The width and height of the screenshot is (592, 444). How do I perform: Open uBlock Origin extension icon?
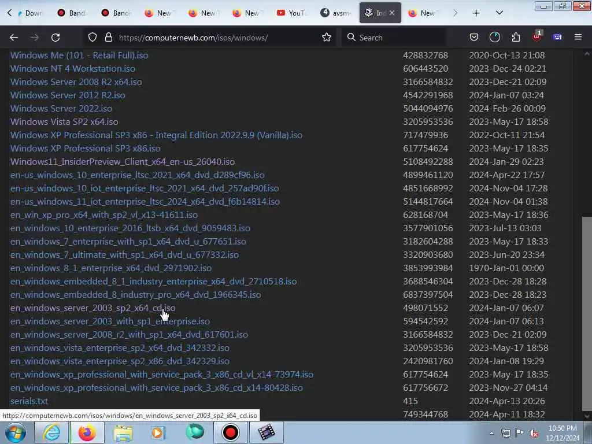536,36
